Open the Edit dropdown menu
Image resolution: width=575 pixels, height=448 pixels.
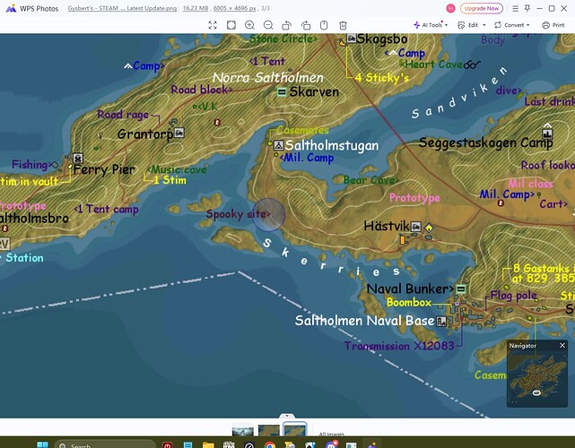(472, 25)
